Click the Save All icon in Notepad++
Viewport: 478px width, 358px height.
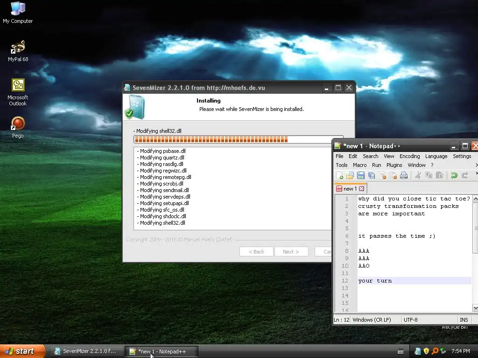[x=372, y=175]
